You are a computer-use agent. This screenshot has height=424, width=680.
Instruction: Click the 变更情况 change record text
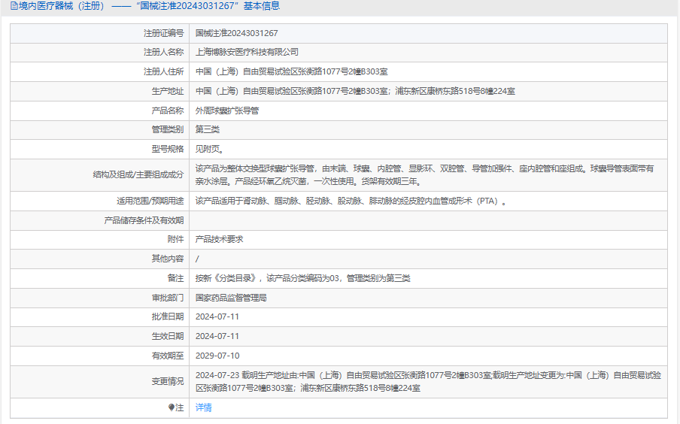[427, 381]
